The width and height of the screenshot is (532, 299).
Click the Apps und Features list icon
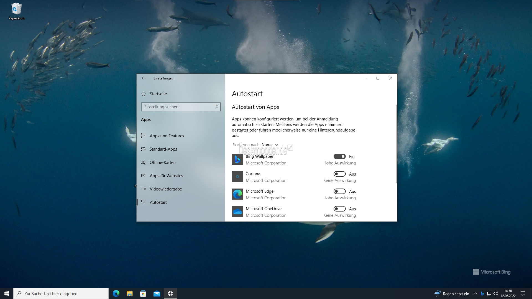point(143,136)
